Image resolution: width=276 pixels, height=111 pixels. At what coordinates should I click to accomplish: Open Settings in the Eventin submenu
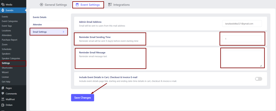tap(6, 63)
